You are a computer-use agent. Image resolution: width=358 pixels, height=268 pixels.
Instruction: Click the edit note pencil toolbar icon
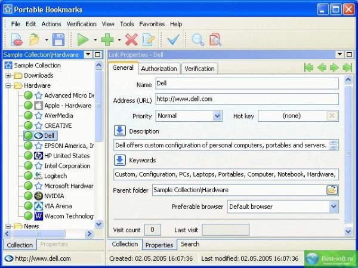[x=149, y=41]
